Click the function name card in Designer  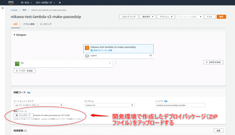pyautogui.click(x=118, y=49)
